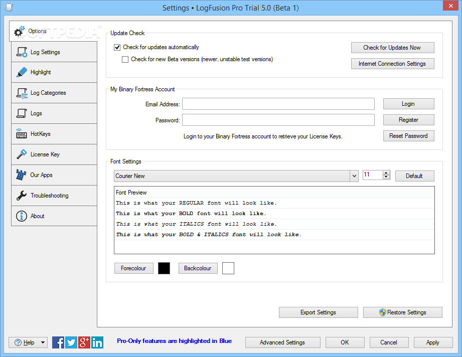
Task: Decrease font size with the down arrow
Action: click(x=386, y=176)
